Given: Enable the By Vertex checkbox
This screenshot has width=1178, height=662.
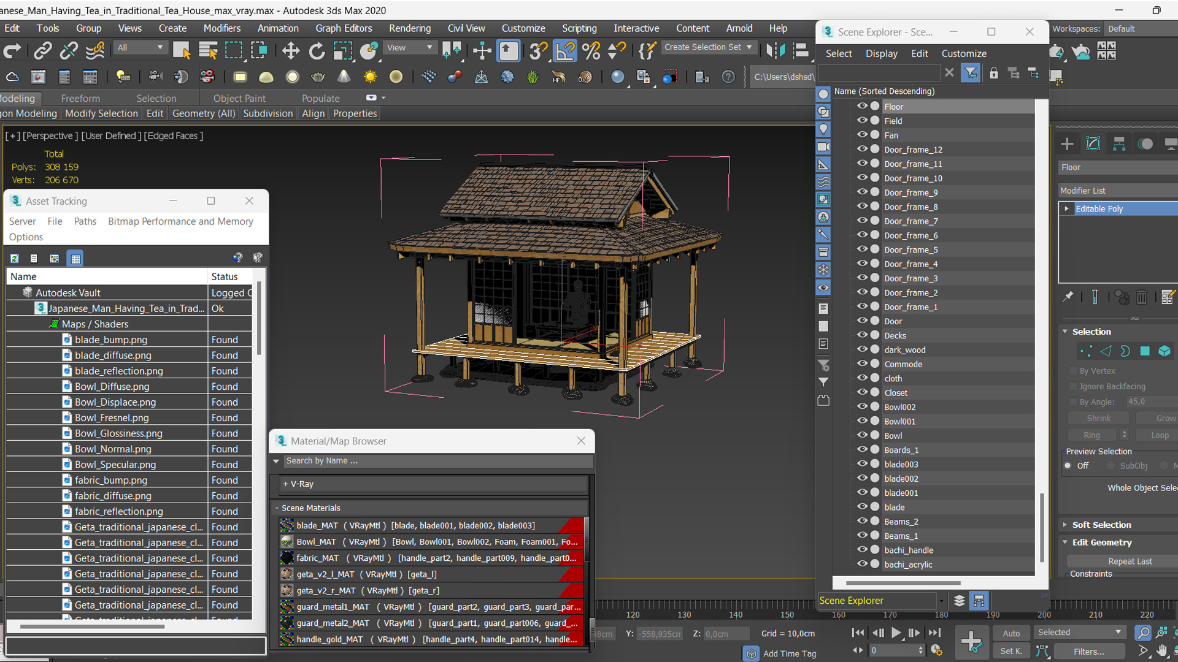Looking at the screenshot, I should [1073, 371].
